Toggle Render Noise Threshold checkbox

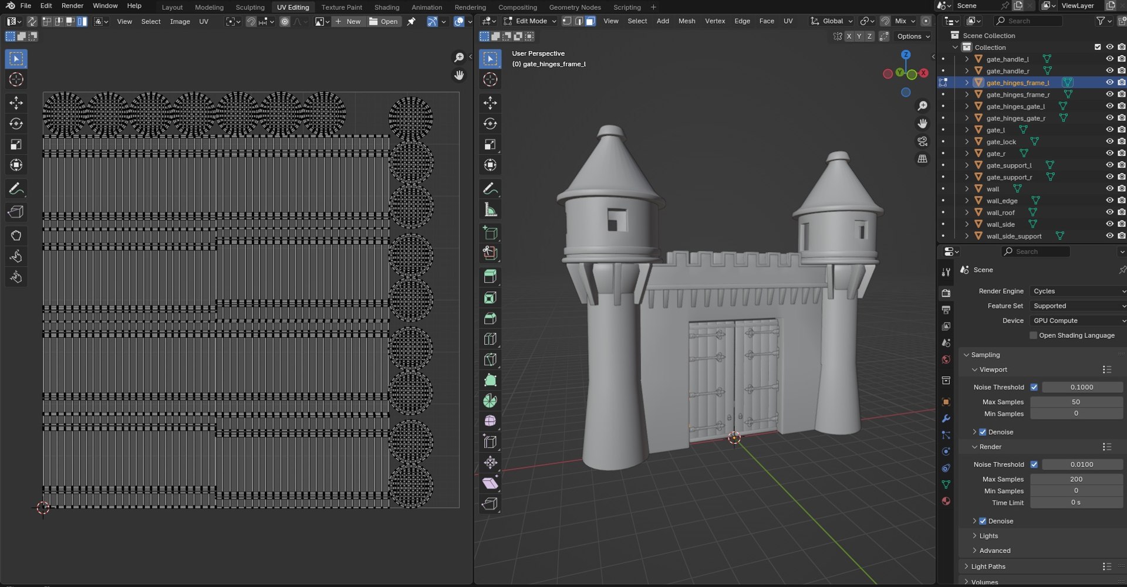tap(1034, 464)
